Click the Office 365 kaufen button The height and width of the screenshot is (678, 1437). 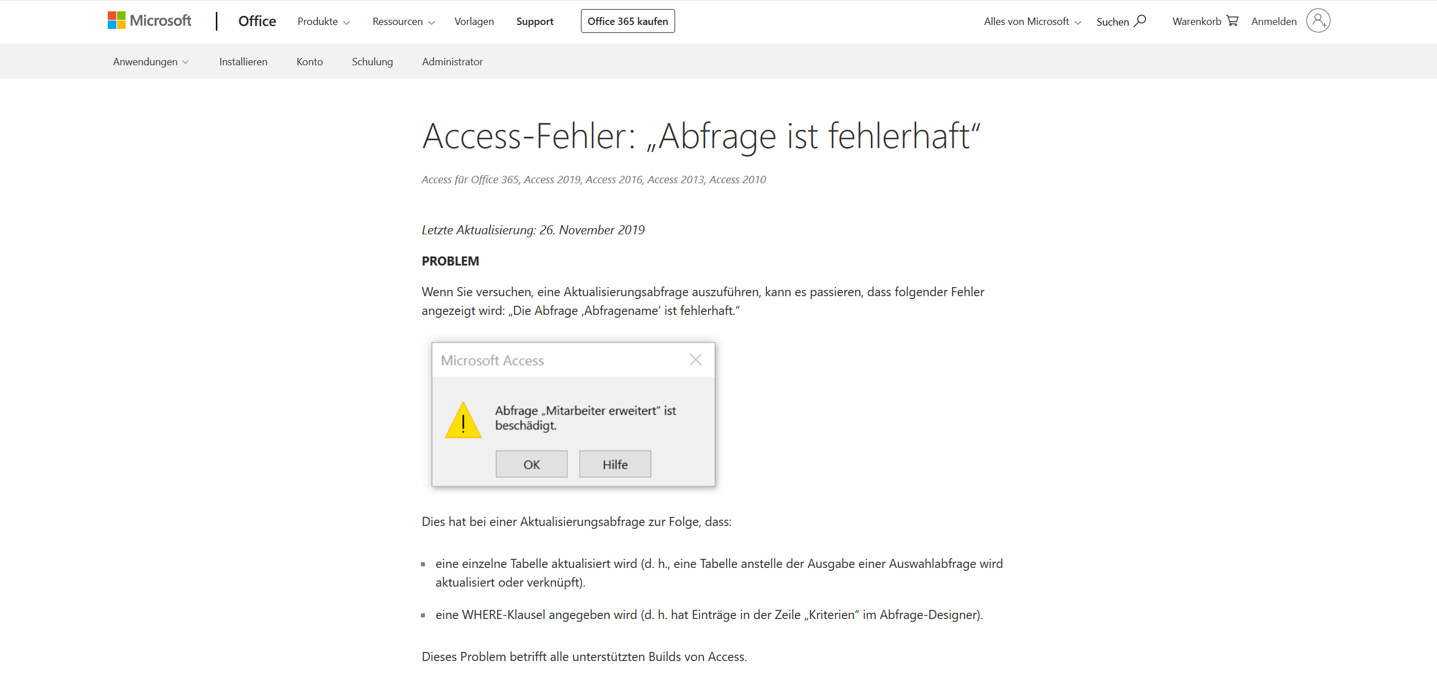point(627,21)
